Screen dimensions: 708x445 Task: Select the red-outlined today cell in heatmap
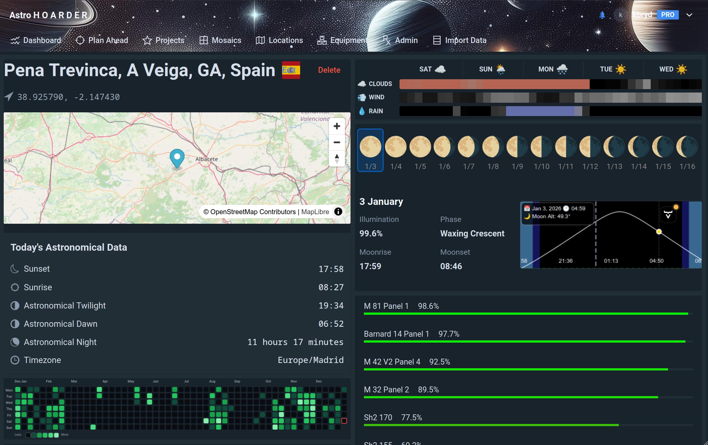[x=344, y=421]
